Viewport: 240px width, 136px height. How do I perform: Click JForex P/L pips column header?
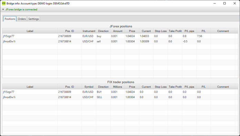click(x=189, y=31)
